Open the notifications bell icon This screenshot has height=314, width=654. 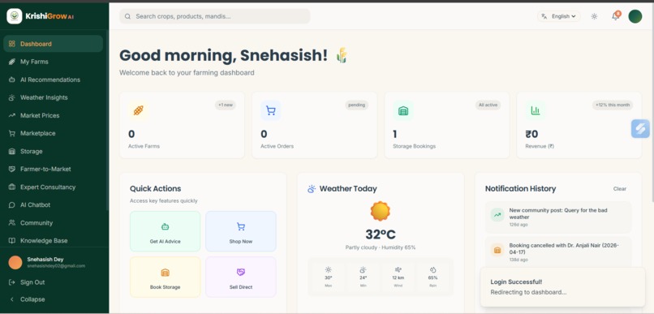[615, 16]
